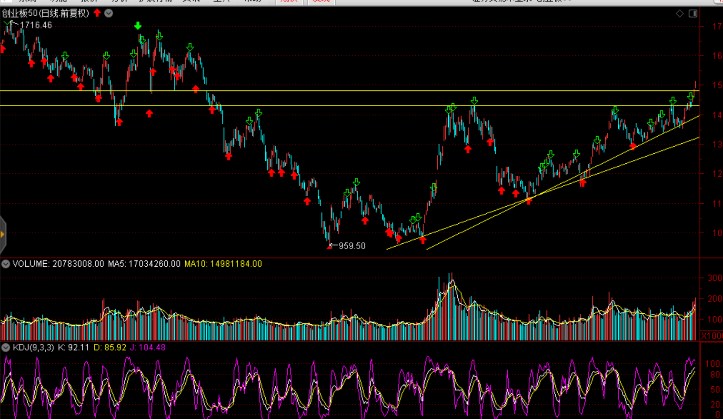Select the lower yellow horizontal line
The image size is (723, 419).
(333, 106)
